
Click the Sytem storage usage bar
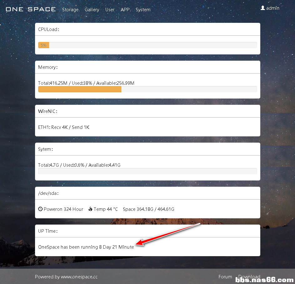pos(147,171)
